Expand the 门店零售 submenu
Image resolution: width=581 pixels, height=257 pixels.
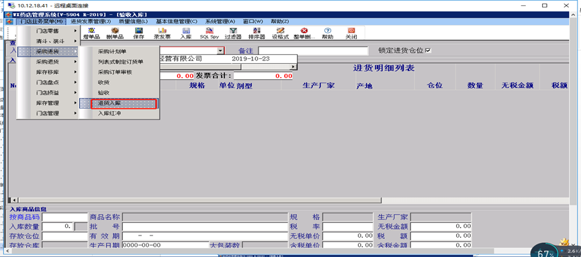[48, 31]
